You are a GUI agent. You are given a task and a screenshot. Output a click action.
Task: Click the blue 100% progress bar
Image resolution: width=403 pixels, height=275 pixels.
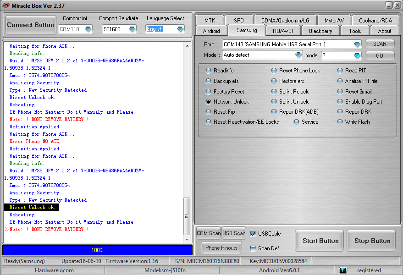click(x=97, y=250)
